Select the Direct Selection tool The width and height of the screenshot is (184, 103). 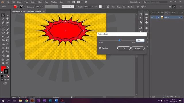pos(7,15)
